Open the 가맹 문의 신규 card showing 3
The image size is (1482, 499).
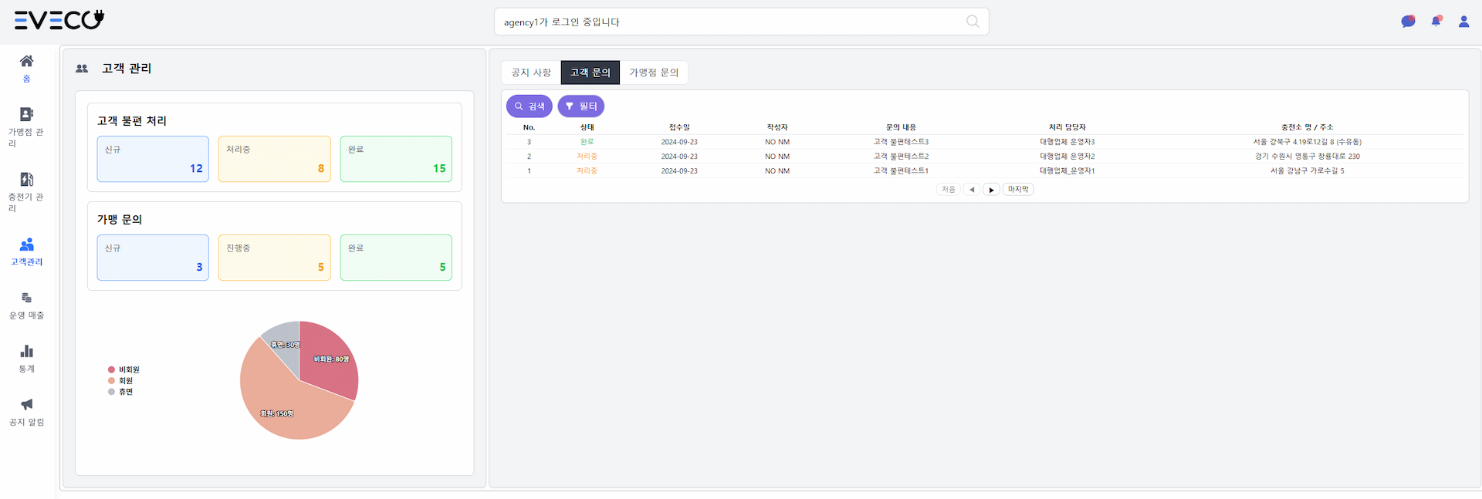pyautogui.click(x=153, y=258)
